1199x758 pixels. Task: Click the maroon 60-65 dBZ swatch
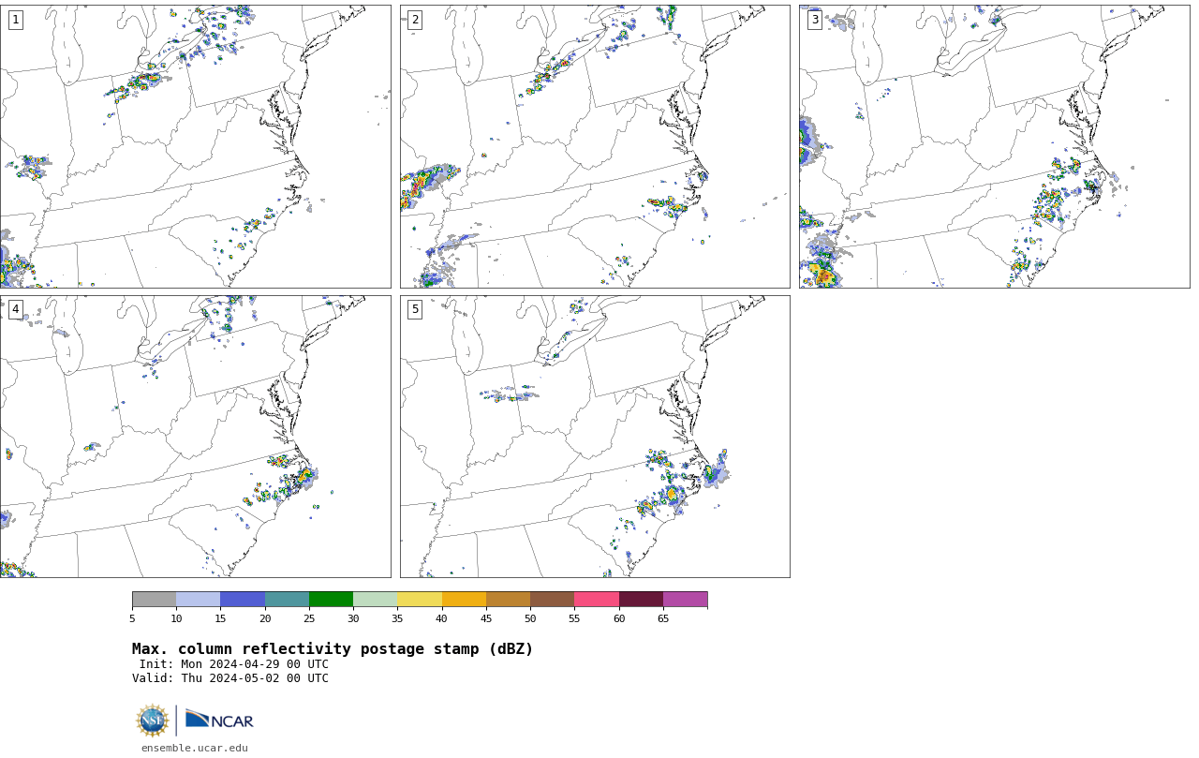(641, 600)
